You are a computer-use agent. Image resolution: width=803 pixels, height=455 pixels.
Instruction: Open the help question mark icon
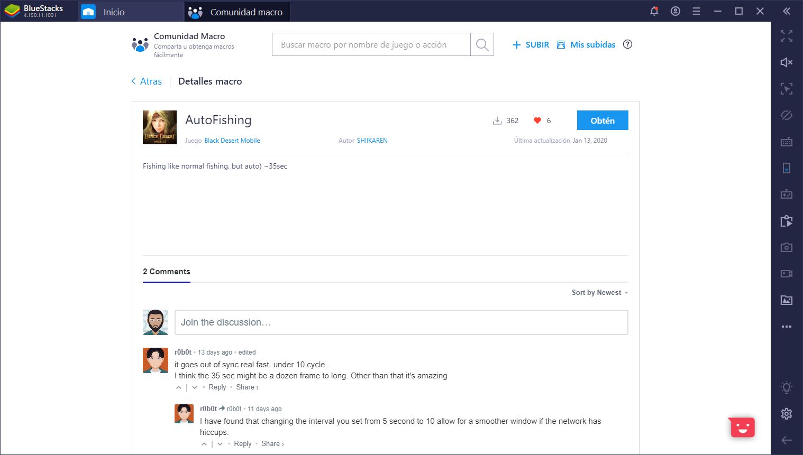627,44
